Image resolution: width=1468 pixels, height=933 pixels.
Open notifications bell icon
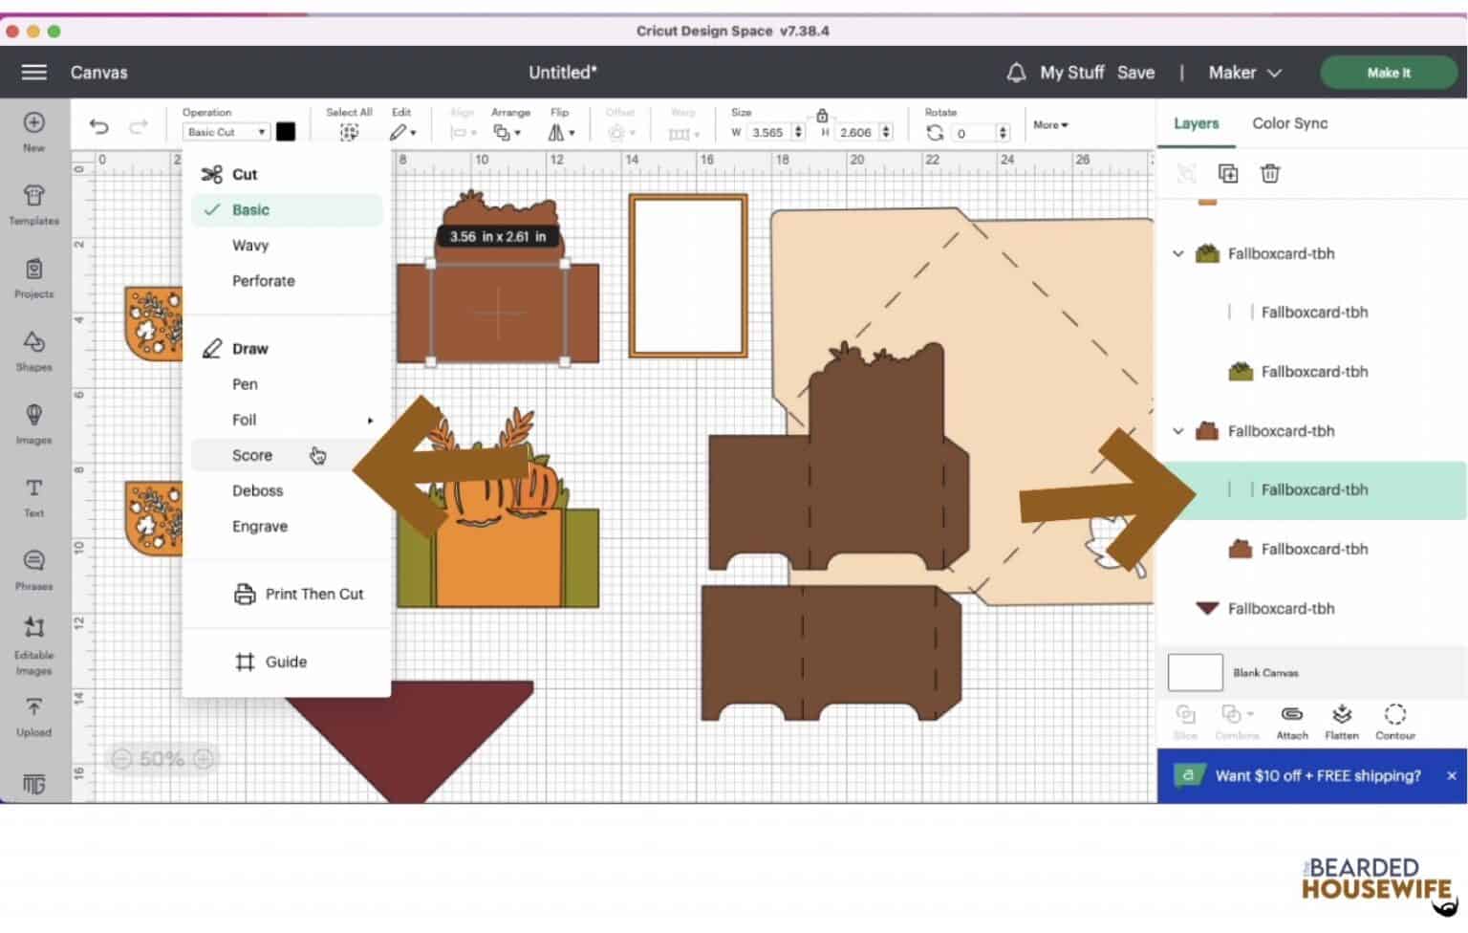coord(1016,73)
